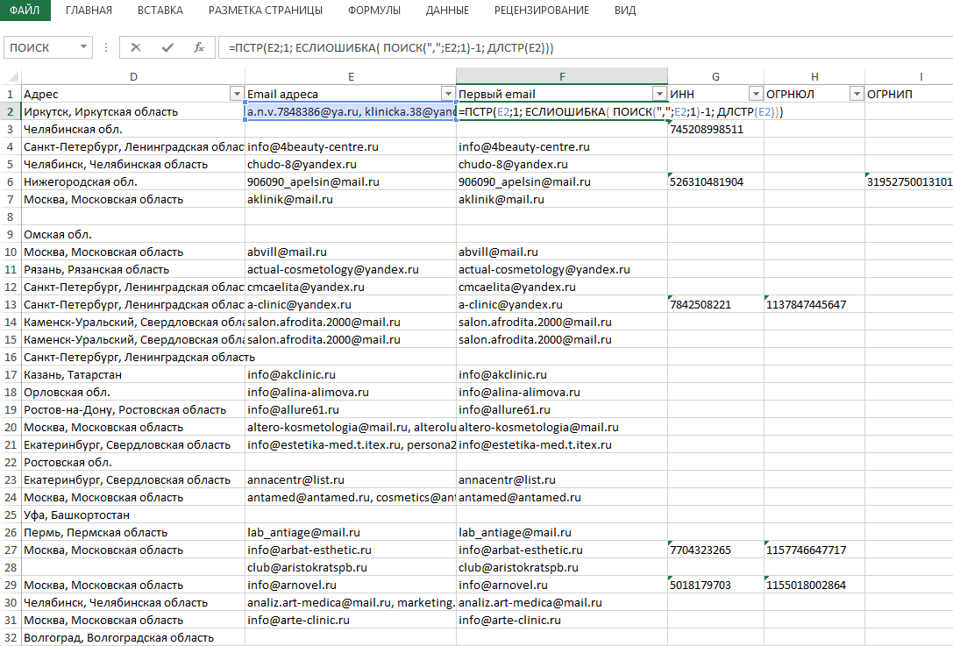Select row 32 header

[x=11, y=637]
